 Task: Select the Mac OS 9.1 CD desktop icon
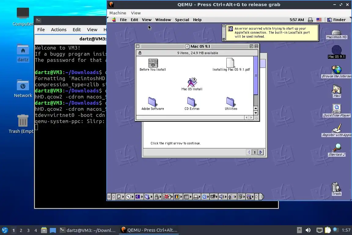point(336,52)
